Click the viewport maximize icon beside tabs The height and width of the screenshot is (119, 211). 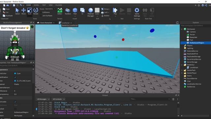[x=177, y=23]
